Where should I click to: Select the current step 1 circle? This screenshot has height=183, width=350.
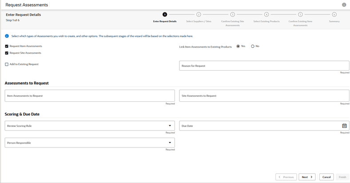165,15
